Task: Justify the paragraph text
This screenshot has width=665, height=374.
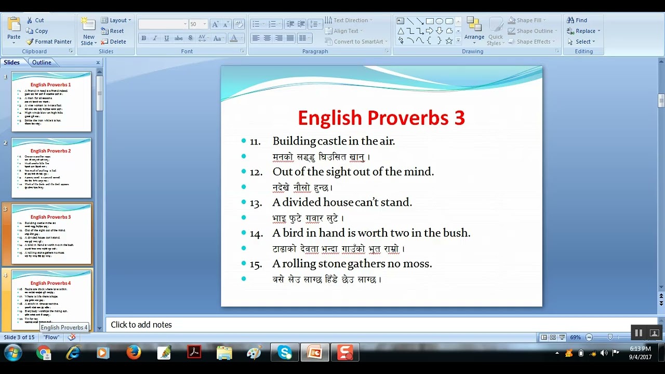Action: click(290, 38)
